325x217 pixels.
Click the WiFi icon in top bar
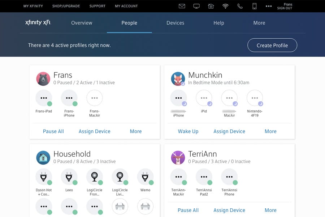(225, 6)
